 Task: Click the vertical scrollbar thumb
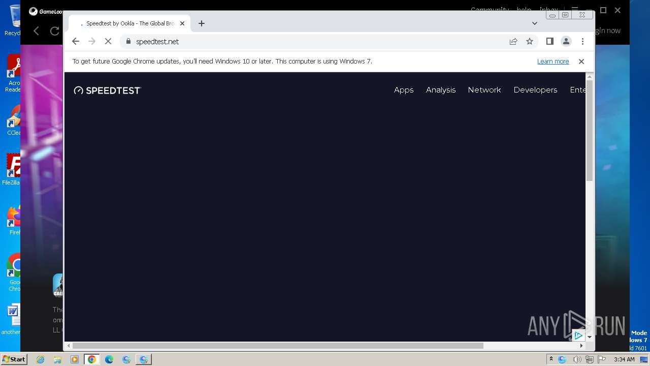590,131
